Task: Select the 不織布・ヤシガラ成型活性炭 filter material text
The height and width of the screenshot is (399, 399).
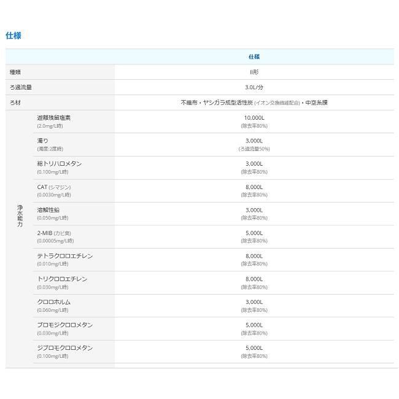Action: tap(217, 103)
